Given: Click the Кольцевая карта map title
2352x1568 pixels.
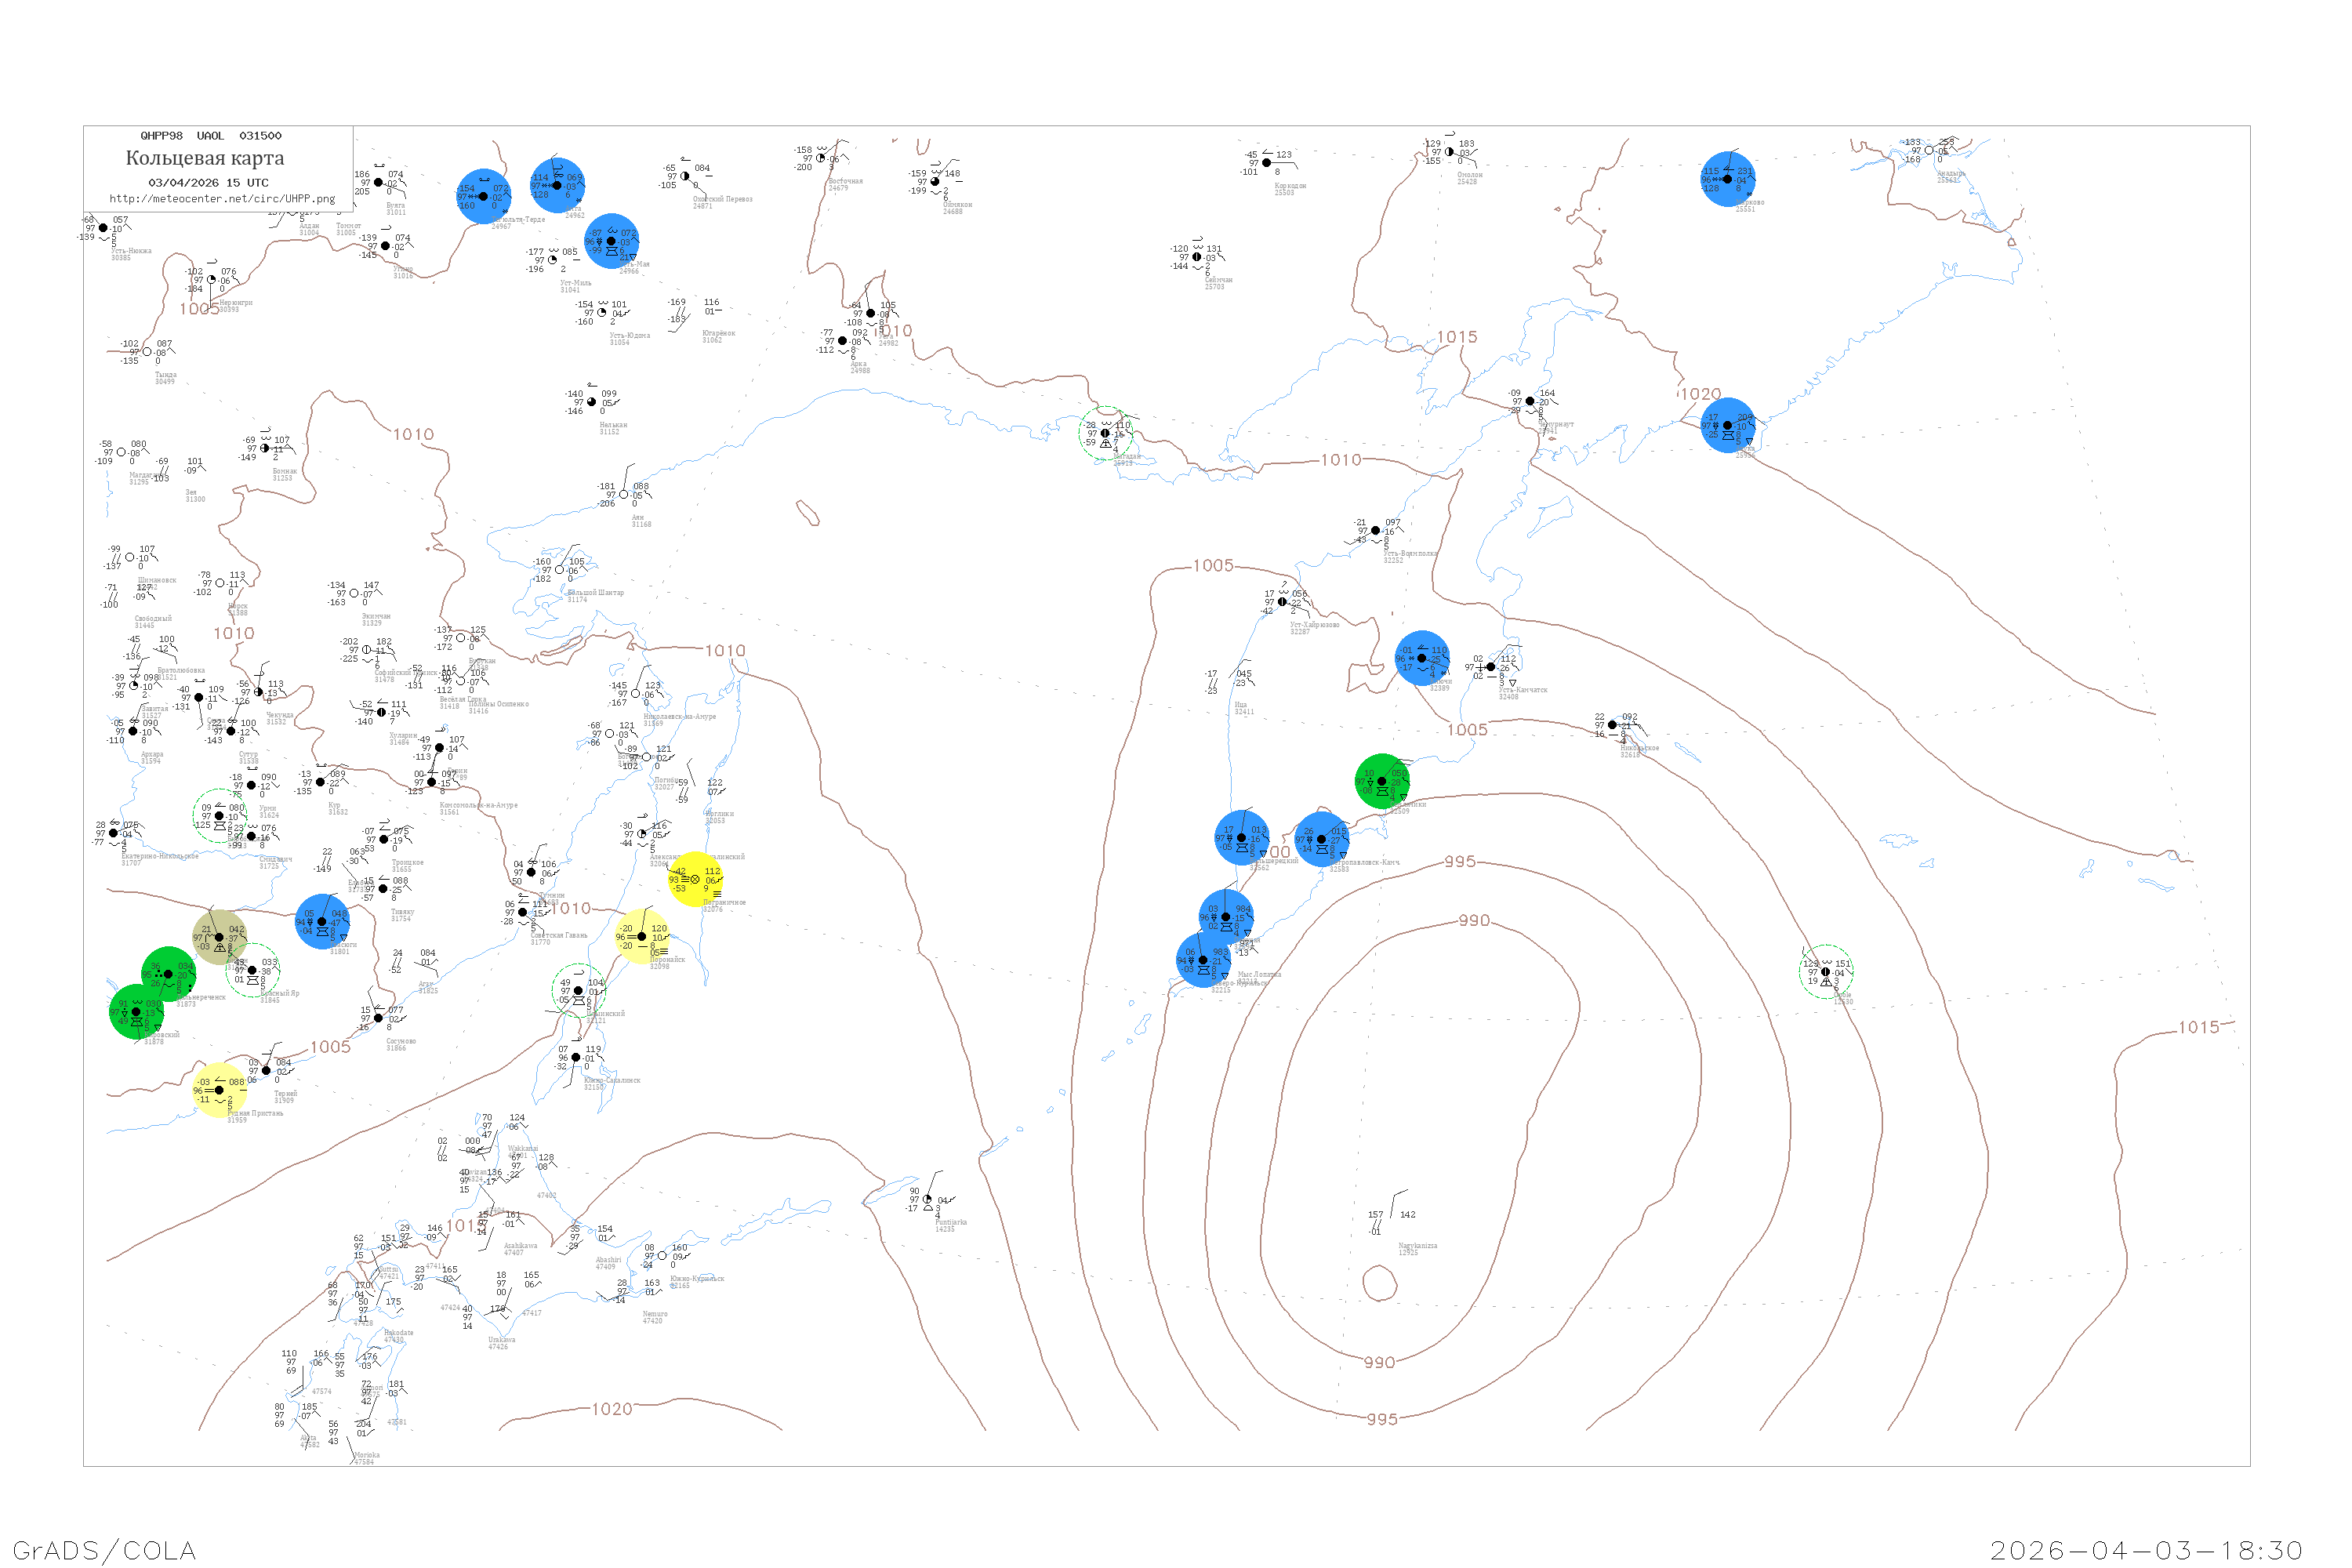Looking at the screenshot, I should [x=205, y=158].
